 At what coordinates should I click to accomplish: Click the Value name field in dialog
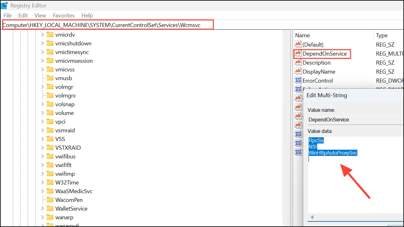pos(355,120)
